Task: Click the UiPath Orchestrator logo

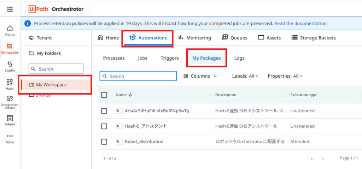Action: click(56, 9)
